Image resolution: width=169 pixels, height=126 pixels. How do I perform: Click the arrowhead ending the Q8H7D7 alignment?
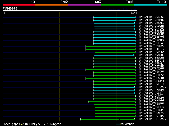(135, 20)
